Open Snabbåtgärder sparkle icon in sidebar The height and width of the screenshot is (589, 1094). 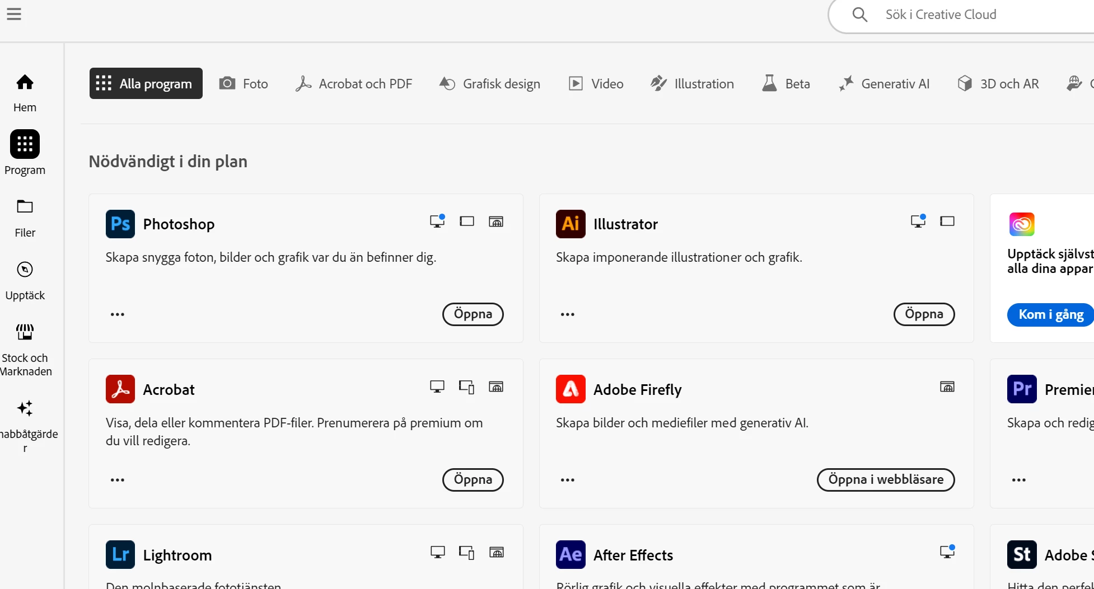[25, 408]
